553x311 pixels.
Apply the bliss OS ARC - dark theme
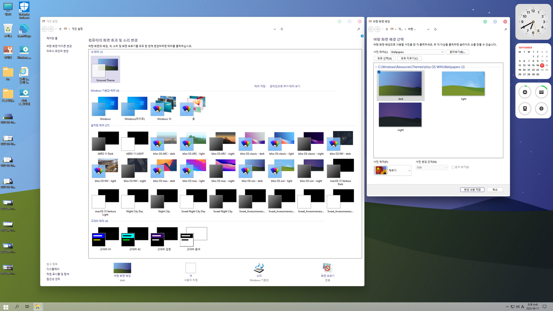164,143
